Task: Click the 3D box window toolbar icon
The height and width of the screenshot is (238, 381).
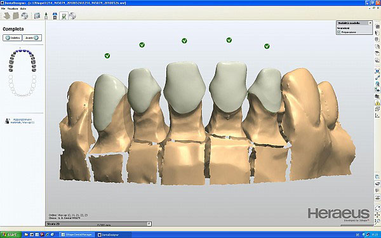Action: coord(37,16)
